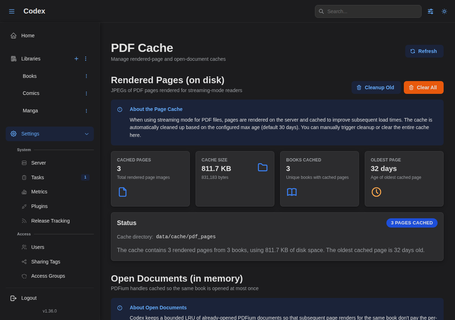Click the About the Page Cache info icon
This screenshot has height=320, width=455.
point(120,110)
